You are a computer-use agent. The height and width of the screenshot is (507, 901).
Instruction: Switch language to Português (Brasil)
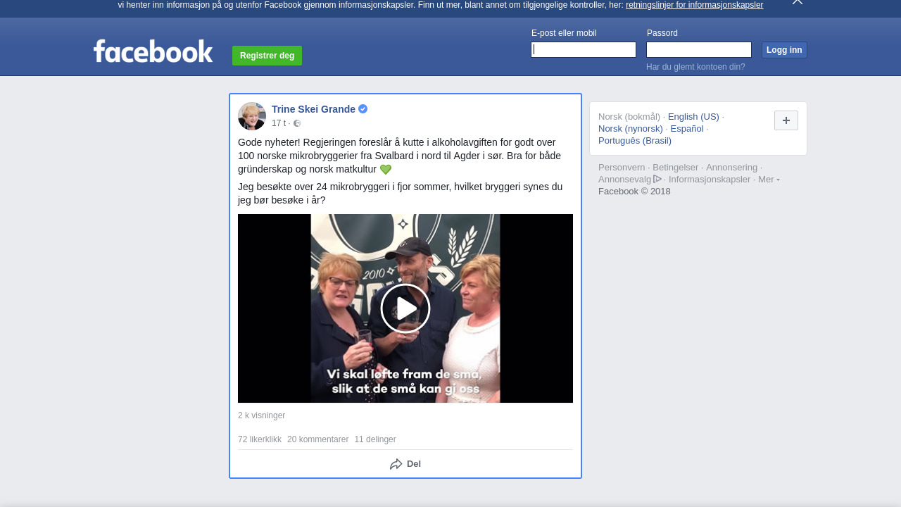click(x=635, y=141)
